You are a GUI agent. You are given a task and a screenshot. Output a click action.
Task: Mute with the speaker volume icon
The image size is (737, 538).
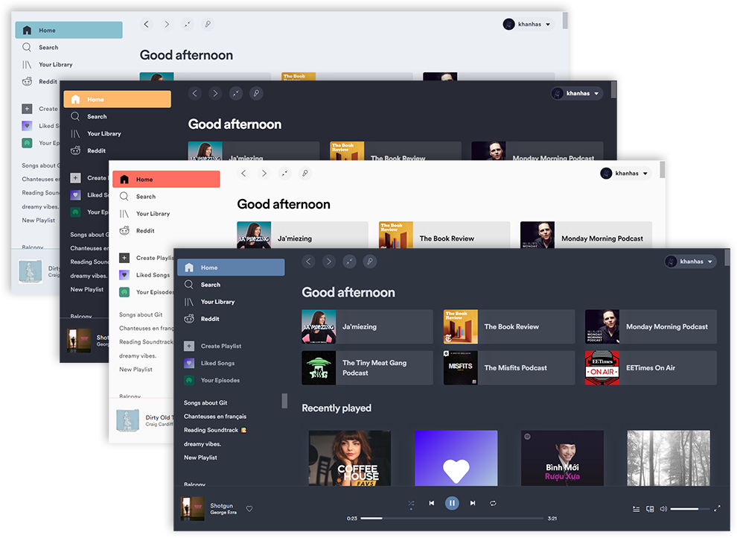tap(663, 509)
